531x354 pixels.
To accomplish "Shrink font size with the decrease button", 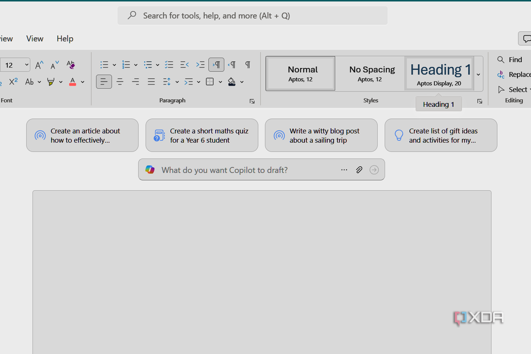I will (x=55, y=65).
